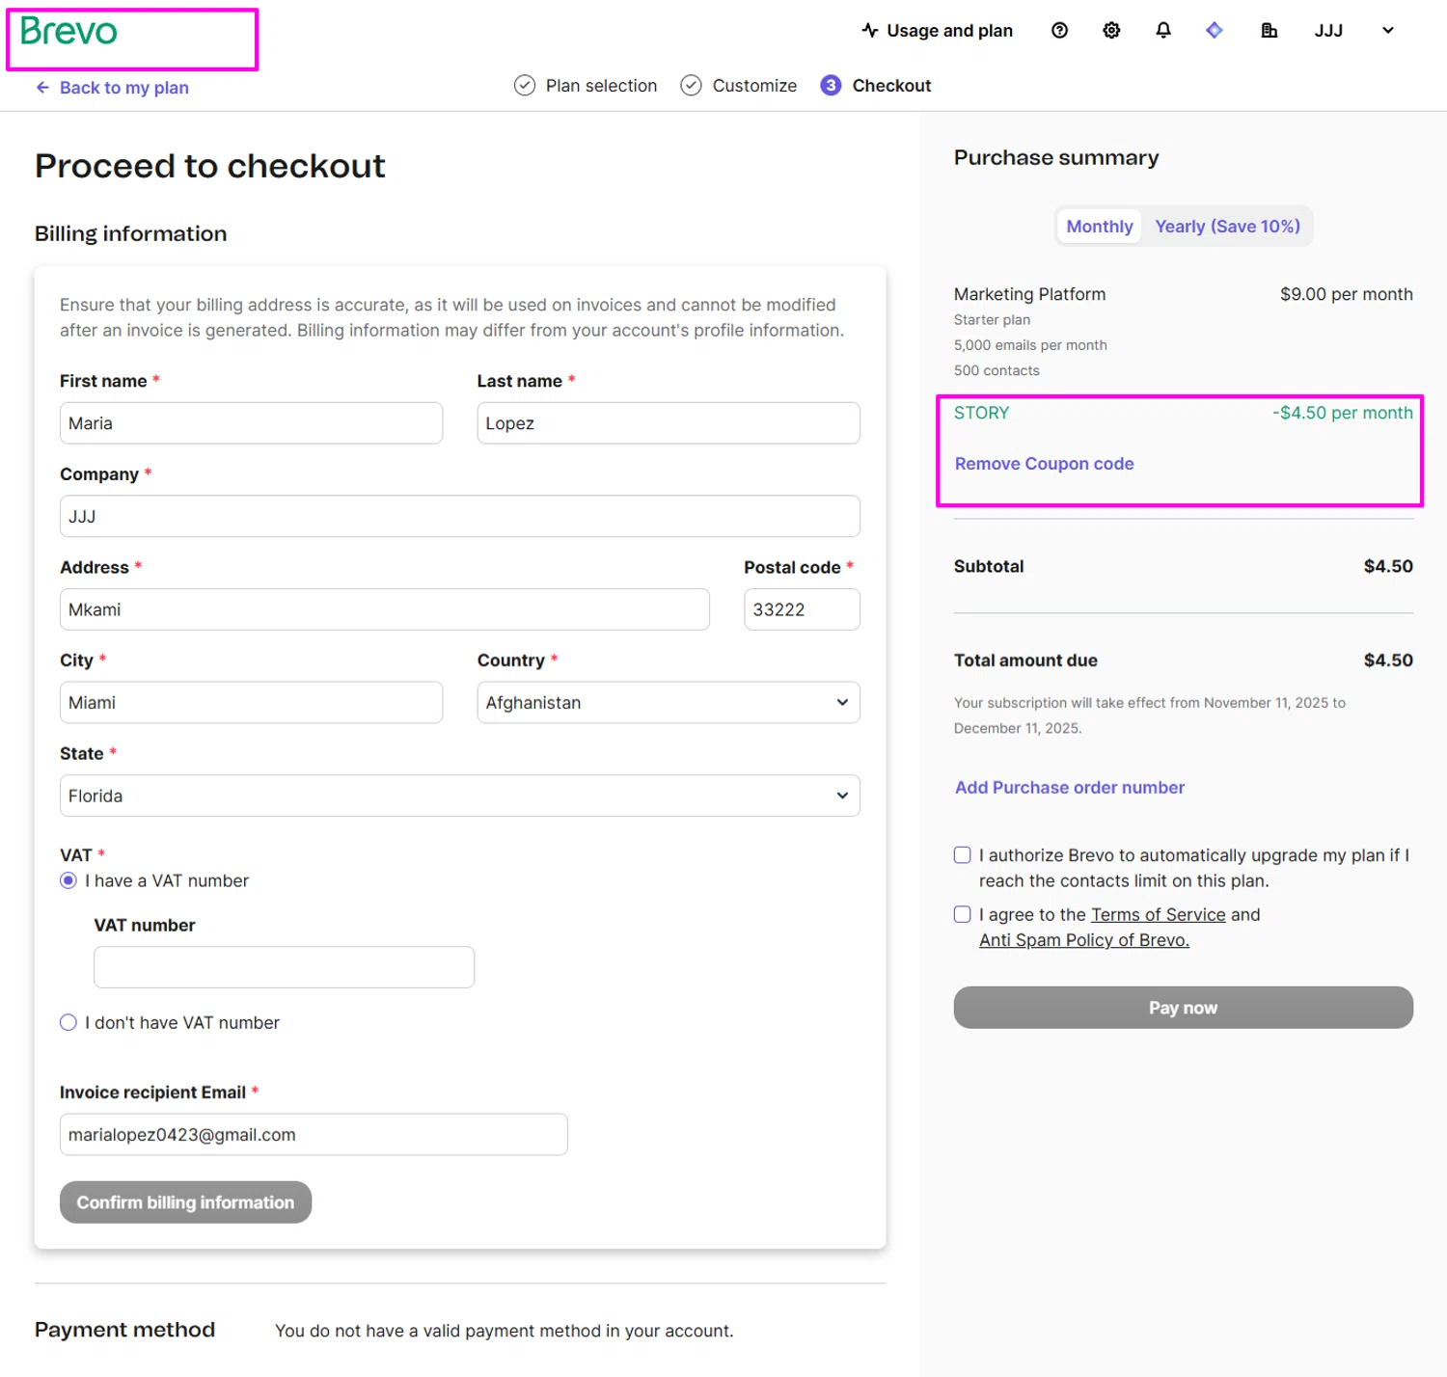Click the '$9.00 per month' price
Screen dimensions: 1447x1377
(x=1346, y=294)
